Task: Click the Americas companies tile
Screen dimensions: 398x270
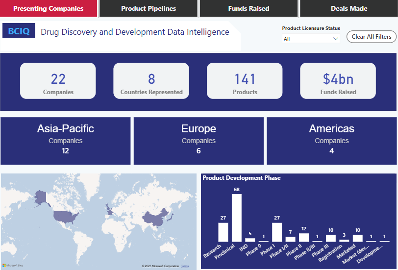Action: pyautogui.click(x=331, y=141)
